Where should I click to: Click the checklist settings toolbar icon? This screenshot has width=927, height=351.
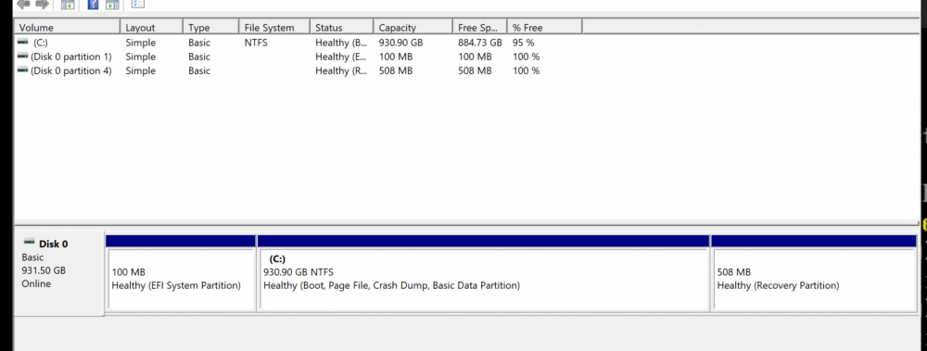tap(138, 4)
